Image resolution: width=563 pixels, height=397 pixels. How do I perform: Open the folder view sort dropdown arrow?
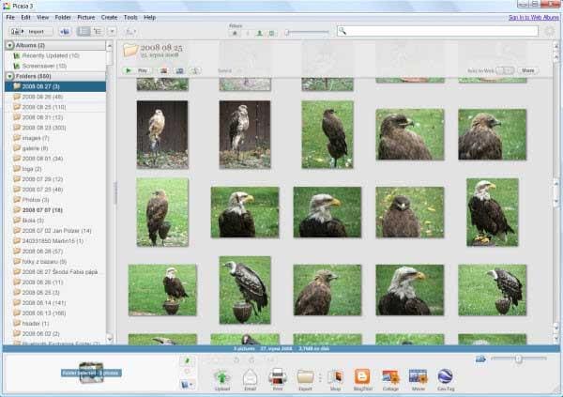pyautogui.click(x=112, y=32)
